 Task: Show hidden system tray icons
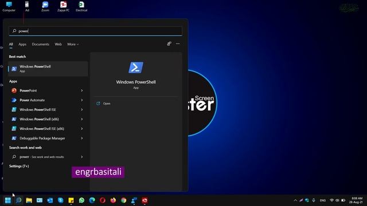coord(295,200)
